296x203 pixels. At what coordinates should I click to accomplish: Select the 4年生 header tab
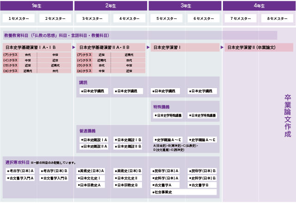[x=259, y=6]
